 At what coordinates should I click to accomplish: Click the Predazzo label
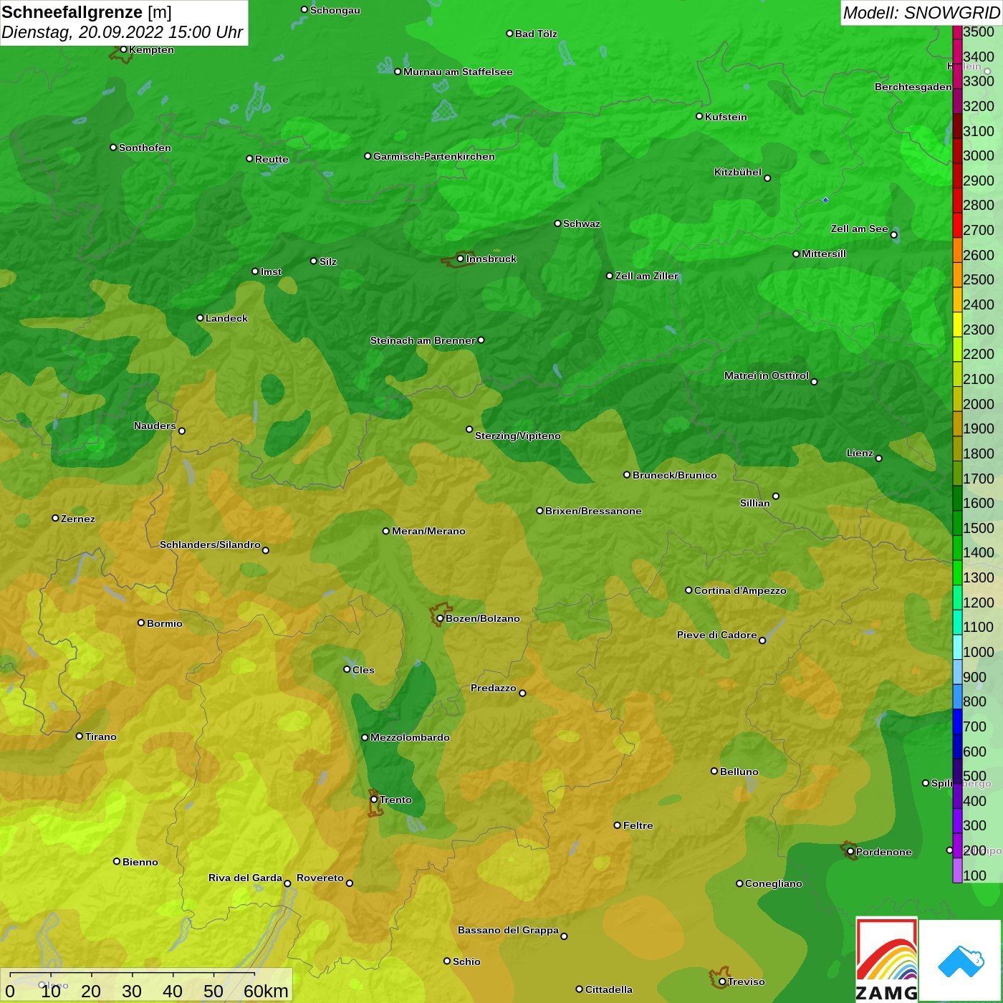point(494,688)
